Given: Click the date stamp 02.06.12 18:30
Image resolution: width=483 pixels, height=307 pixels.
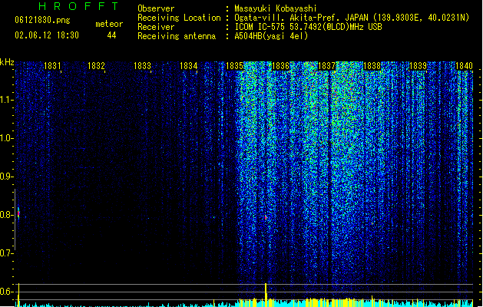Looking at the screenshot, I should coord(47,35).
